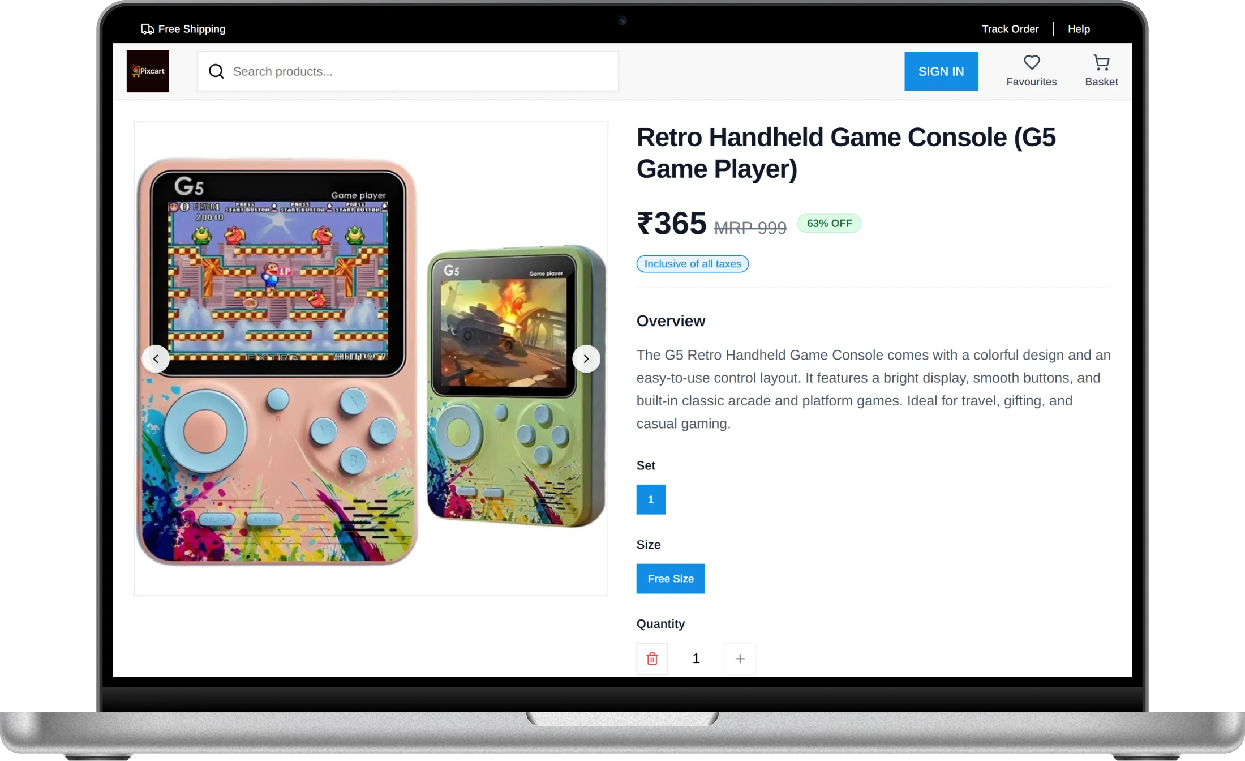Viewport: 1245px width, 761px height.
Task: Click the SIGN IN button
Action: pyautogui.click(x=941, y=71)
